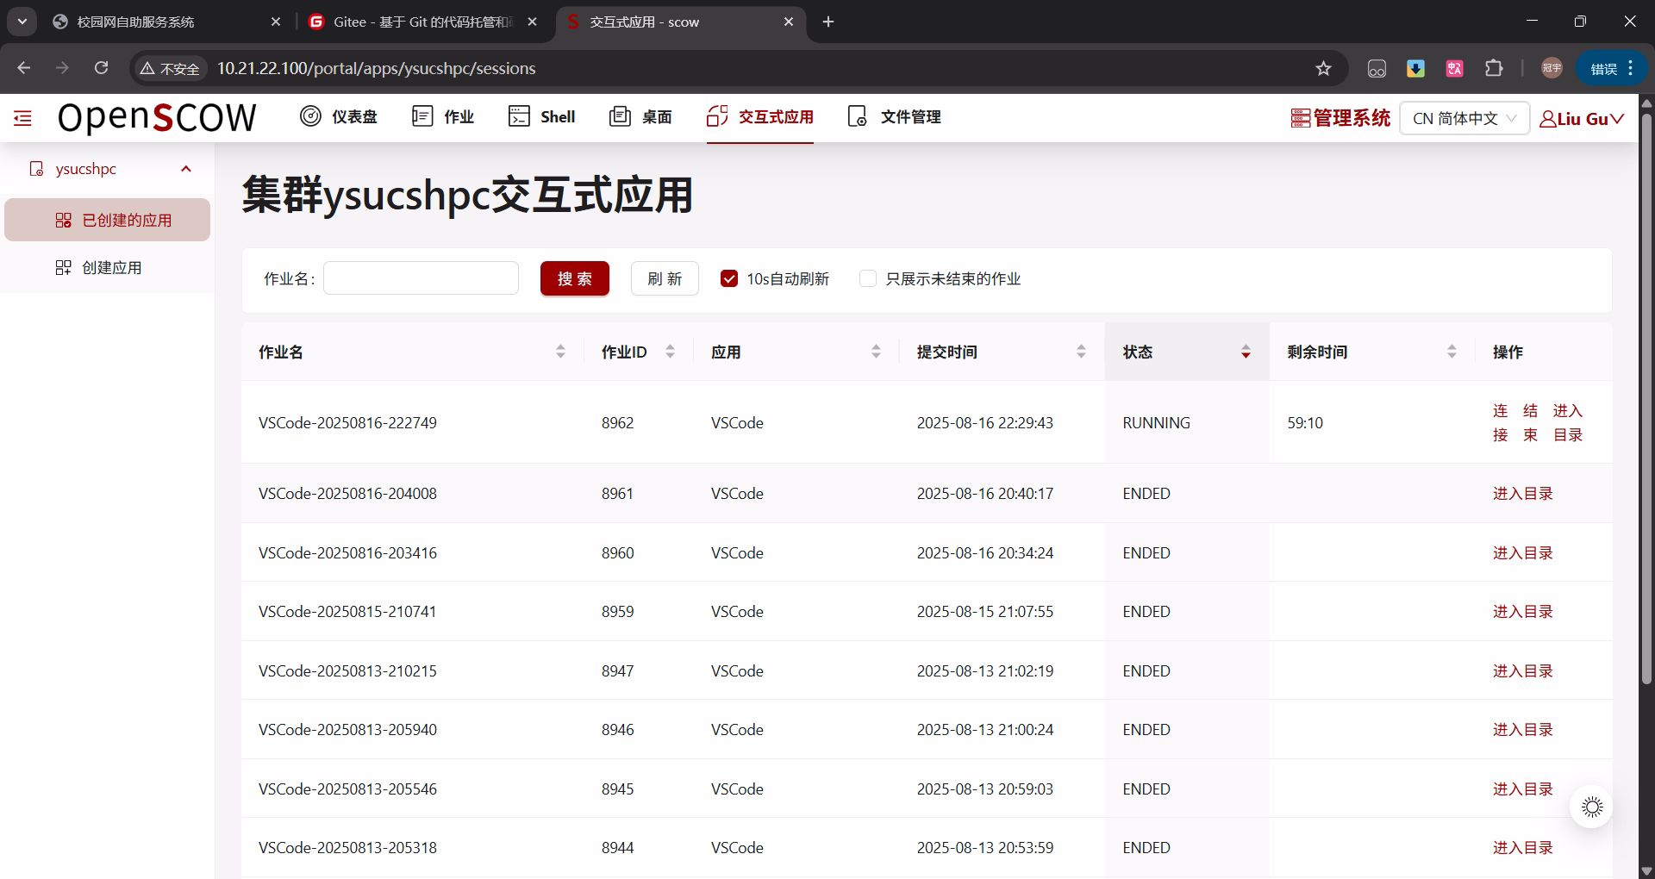Open the browser extensions puzzle icon
The width and height of the screenshot is (1655, 879).
(x=1494, y=68)
